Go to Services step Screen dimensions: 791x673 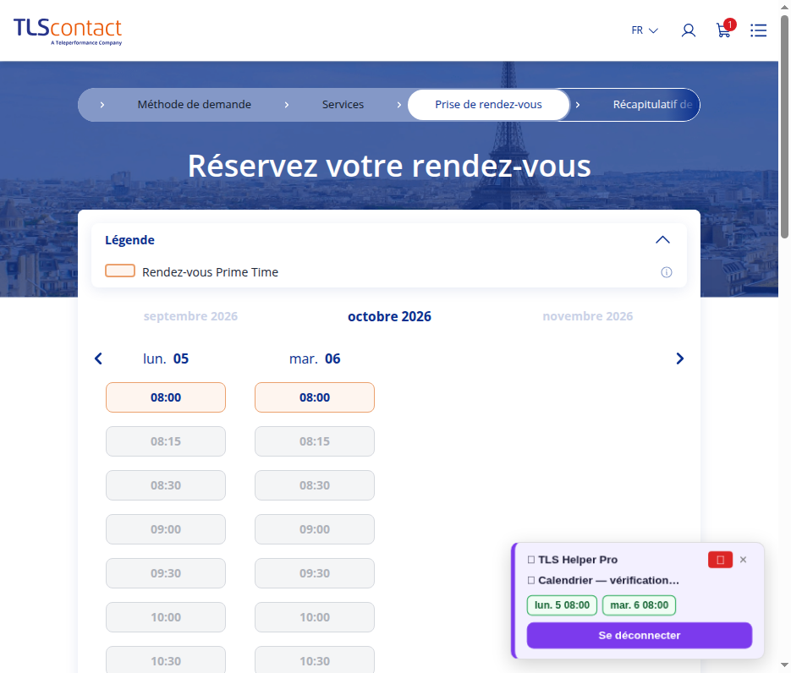343,104
